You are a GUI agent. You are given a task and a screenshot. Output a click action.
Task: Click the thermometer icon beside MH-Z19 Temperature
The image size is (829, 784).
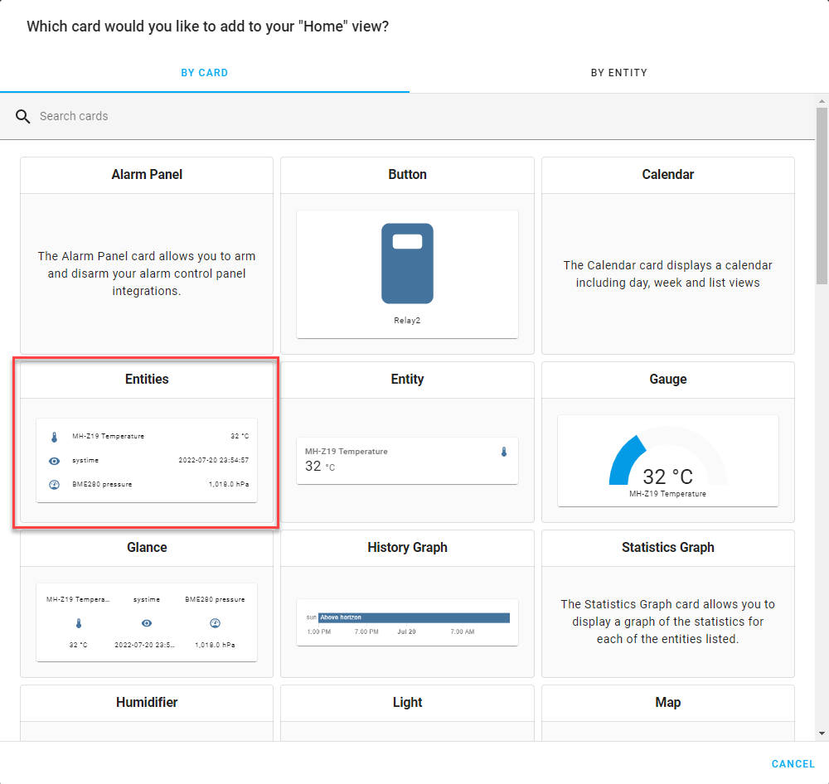[x=54, y=435]
